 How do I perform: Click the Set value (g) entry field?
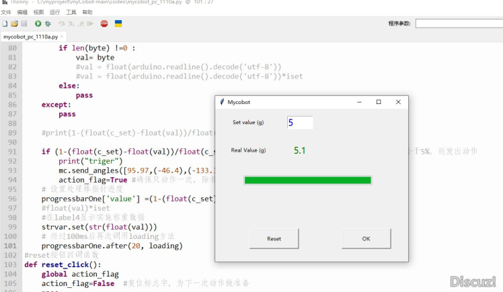(300, 122)
